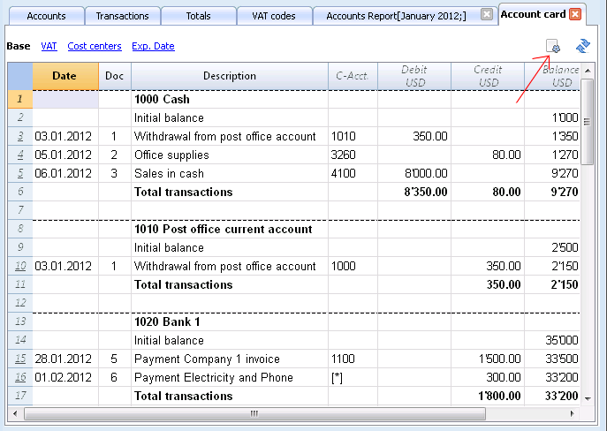Viewport: 607px width, 431px height.
Task: Click the vertical scrollbar thumb
Action: click(588, 122)
